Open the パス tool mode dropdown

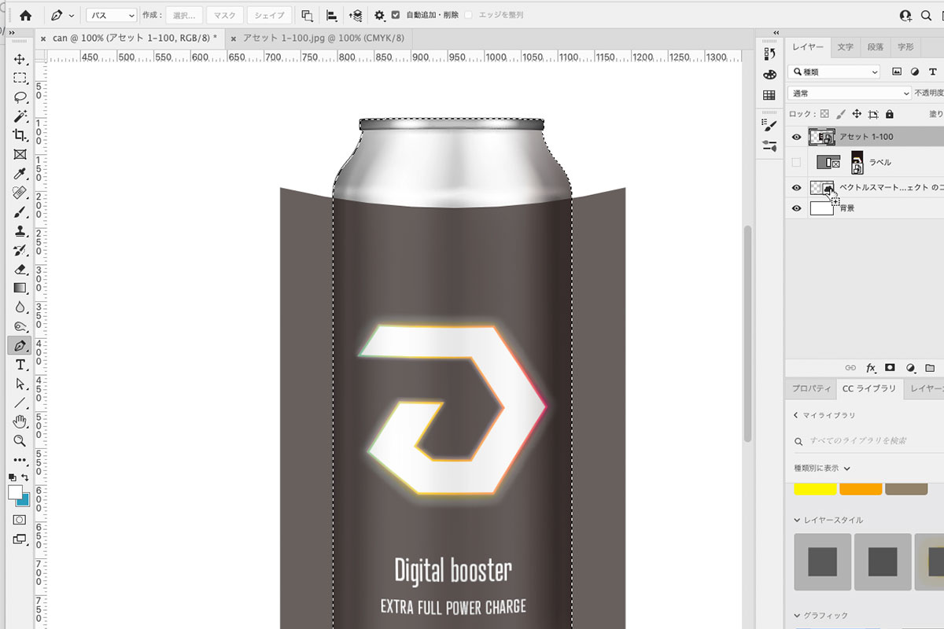pyautogui.click(x=110, y=15)
